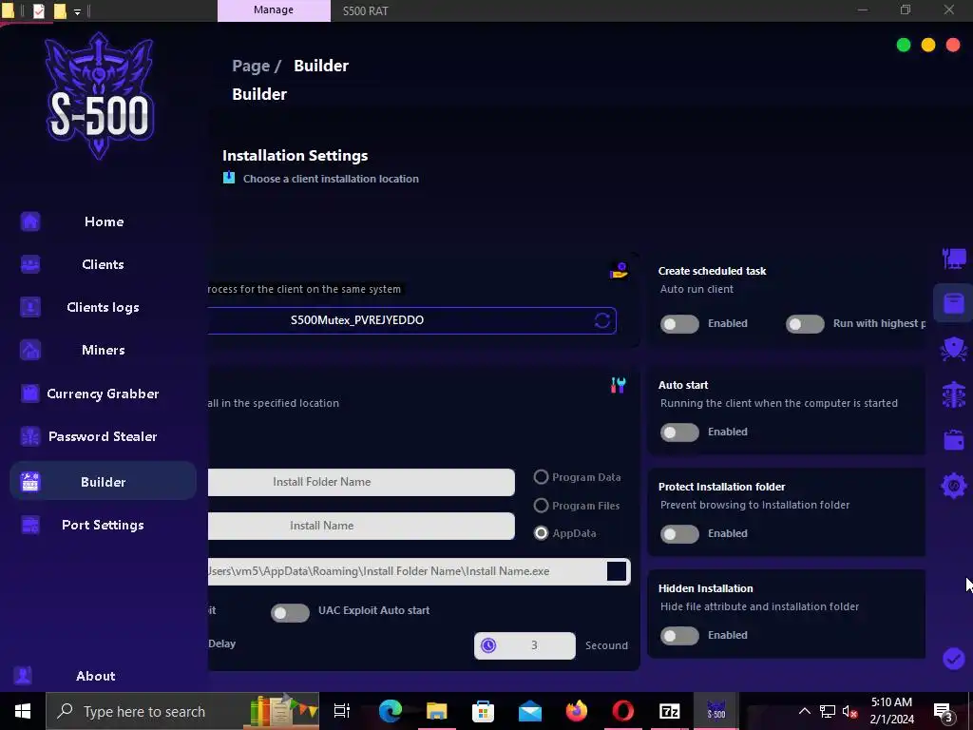The height and width of the screenshot is (730, 973).
Task: Click the clock icon in the delay field
Action: pyautogui.click(x=488, y=645)
